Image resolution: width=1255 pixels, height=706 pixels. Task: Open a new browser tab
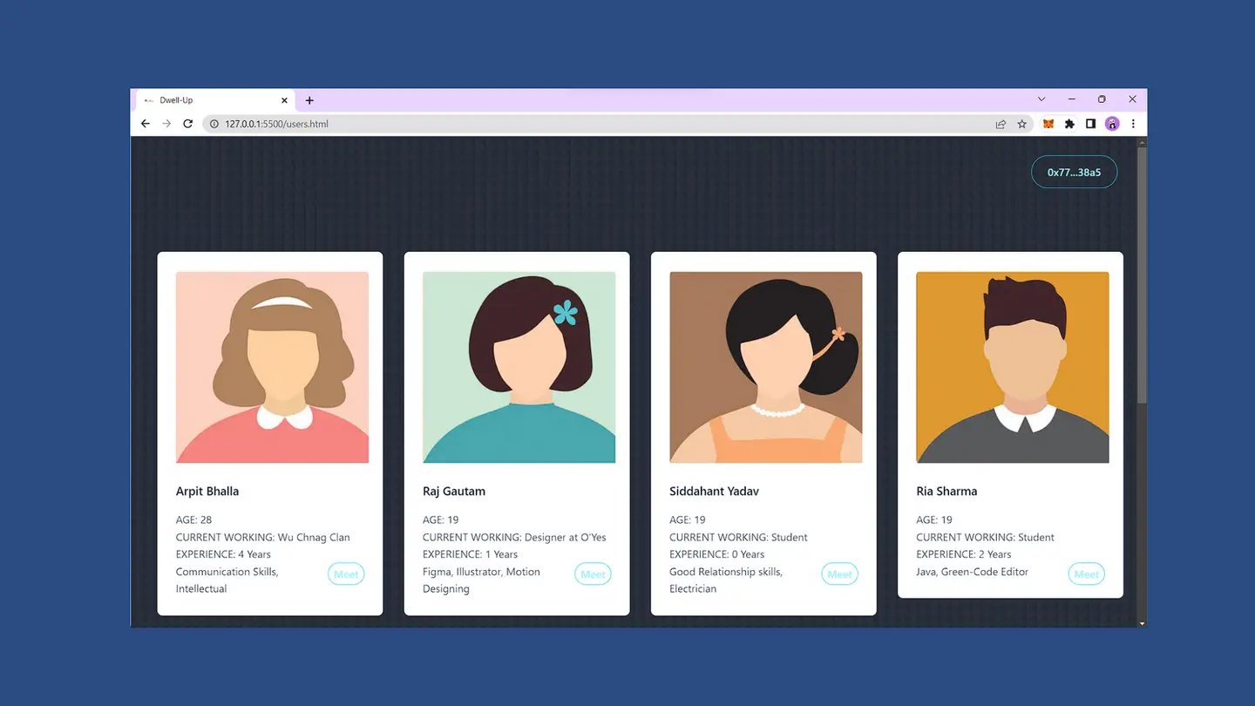tap(309, 100)
